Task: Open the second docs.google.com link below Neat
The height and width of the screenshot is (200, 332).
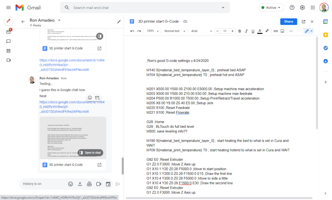Action: [72, 107]
